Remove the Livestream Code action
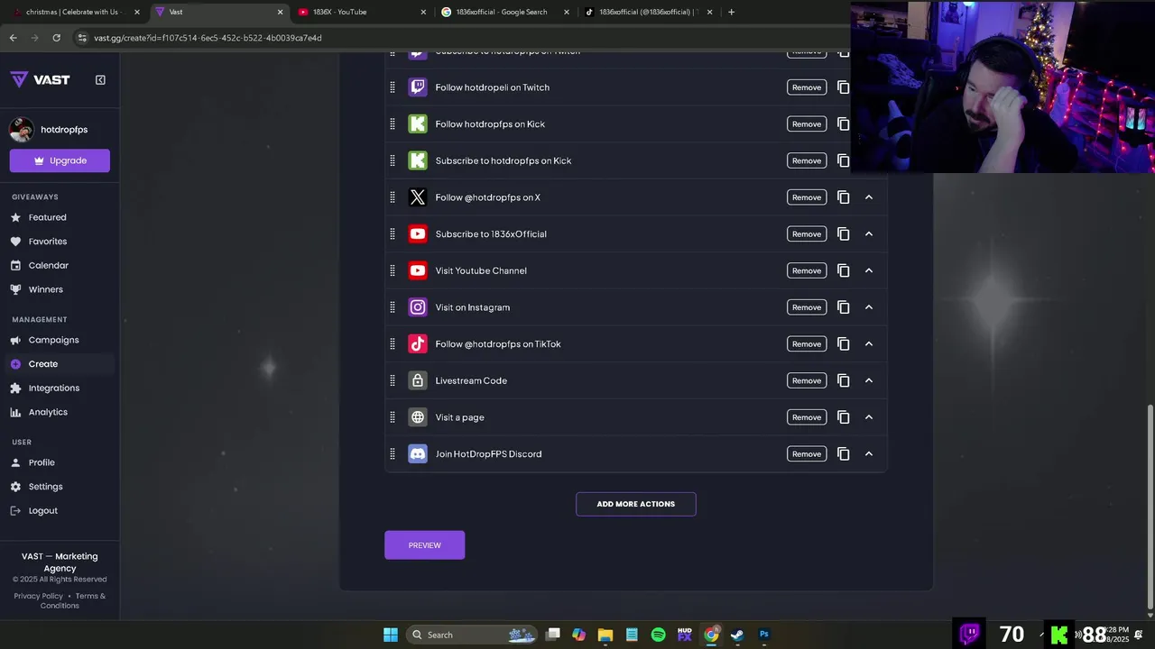 coord(807,380)
